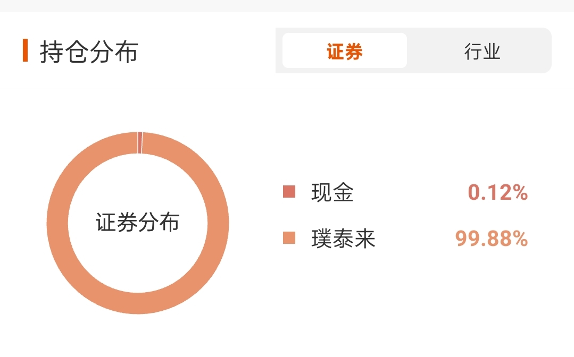Click the 0.12% cash percentage
The width and height of the screenshot is (574, 357).
497,192
